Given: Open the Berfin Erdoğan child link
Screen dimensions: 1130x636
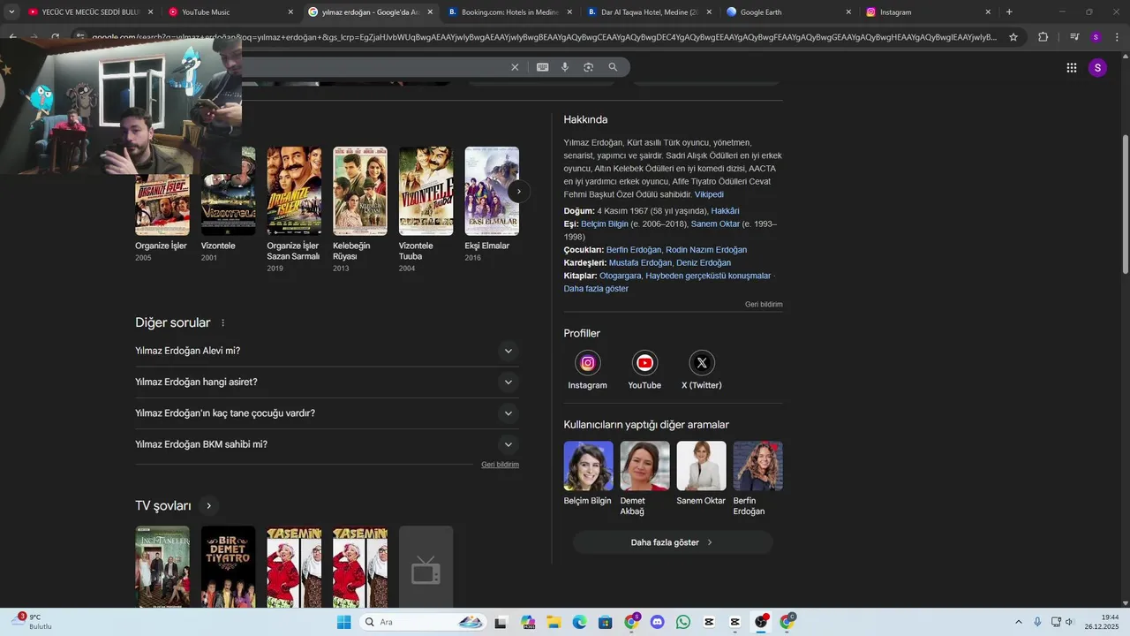Looking at the screenshot, I should click(x=634, y=250).
